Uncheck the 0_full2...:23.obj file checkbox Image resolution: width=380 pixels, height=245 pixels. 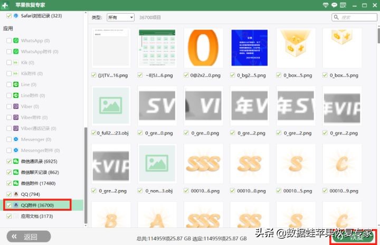pos(94,133)
